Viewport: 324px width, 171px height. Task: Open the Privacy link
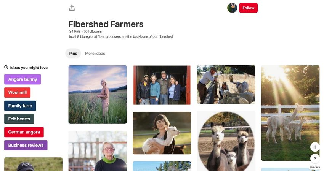[315, 167]
